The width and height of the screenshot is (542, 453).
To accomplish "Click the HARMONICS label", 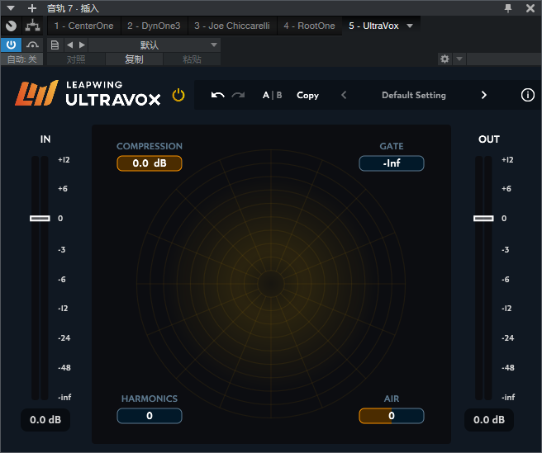I will tap(150, 399).
